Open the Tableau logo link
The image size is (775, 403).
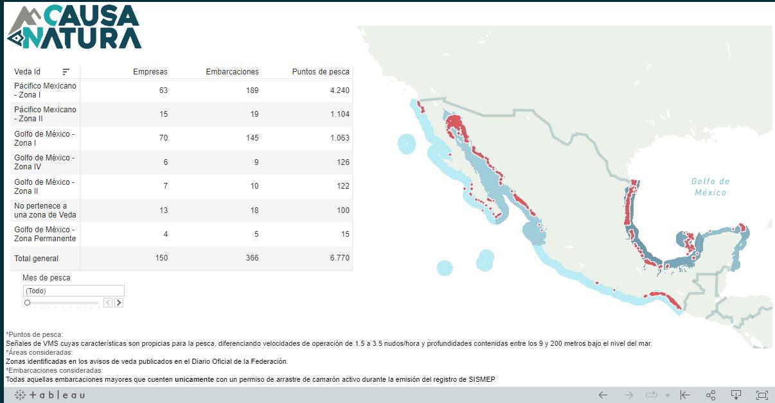pyautogui.click(x=49, y=395)
